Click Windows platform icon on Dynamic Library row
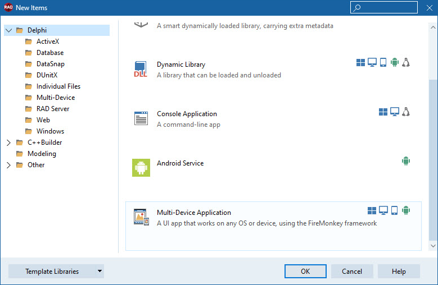This screenshot has height=285, width=438. pos(360,63)
